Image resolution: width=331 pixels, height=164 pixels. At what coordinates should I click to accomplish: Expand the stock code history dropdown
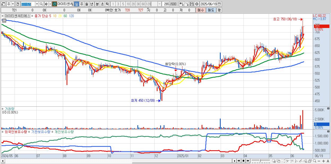click(x=37, y=4)
